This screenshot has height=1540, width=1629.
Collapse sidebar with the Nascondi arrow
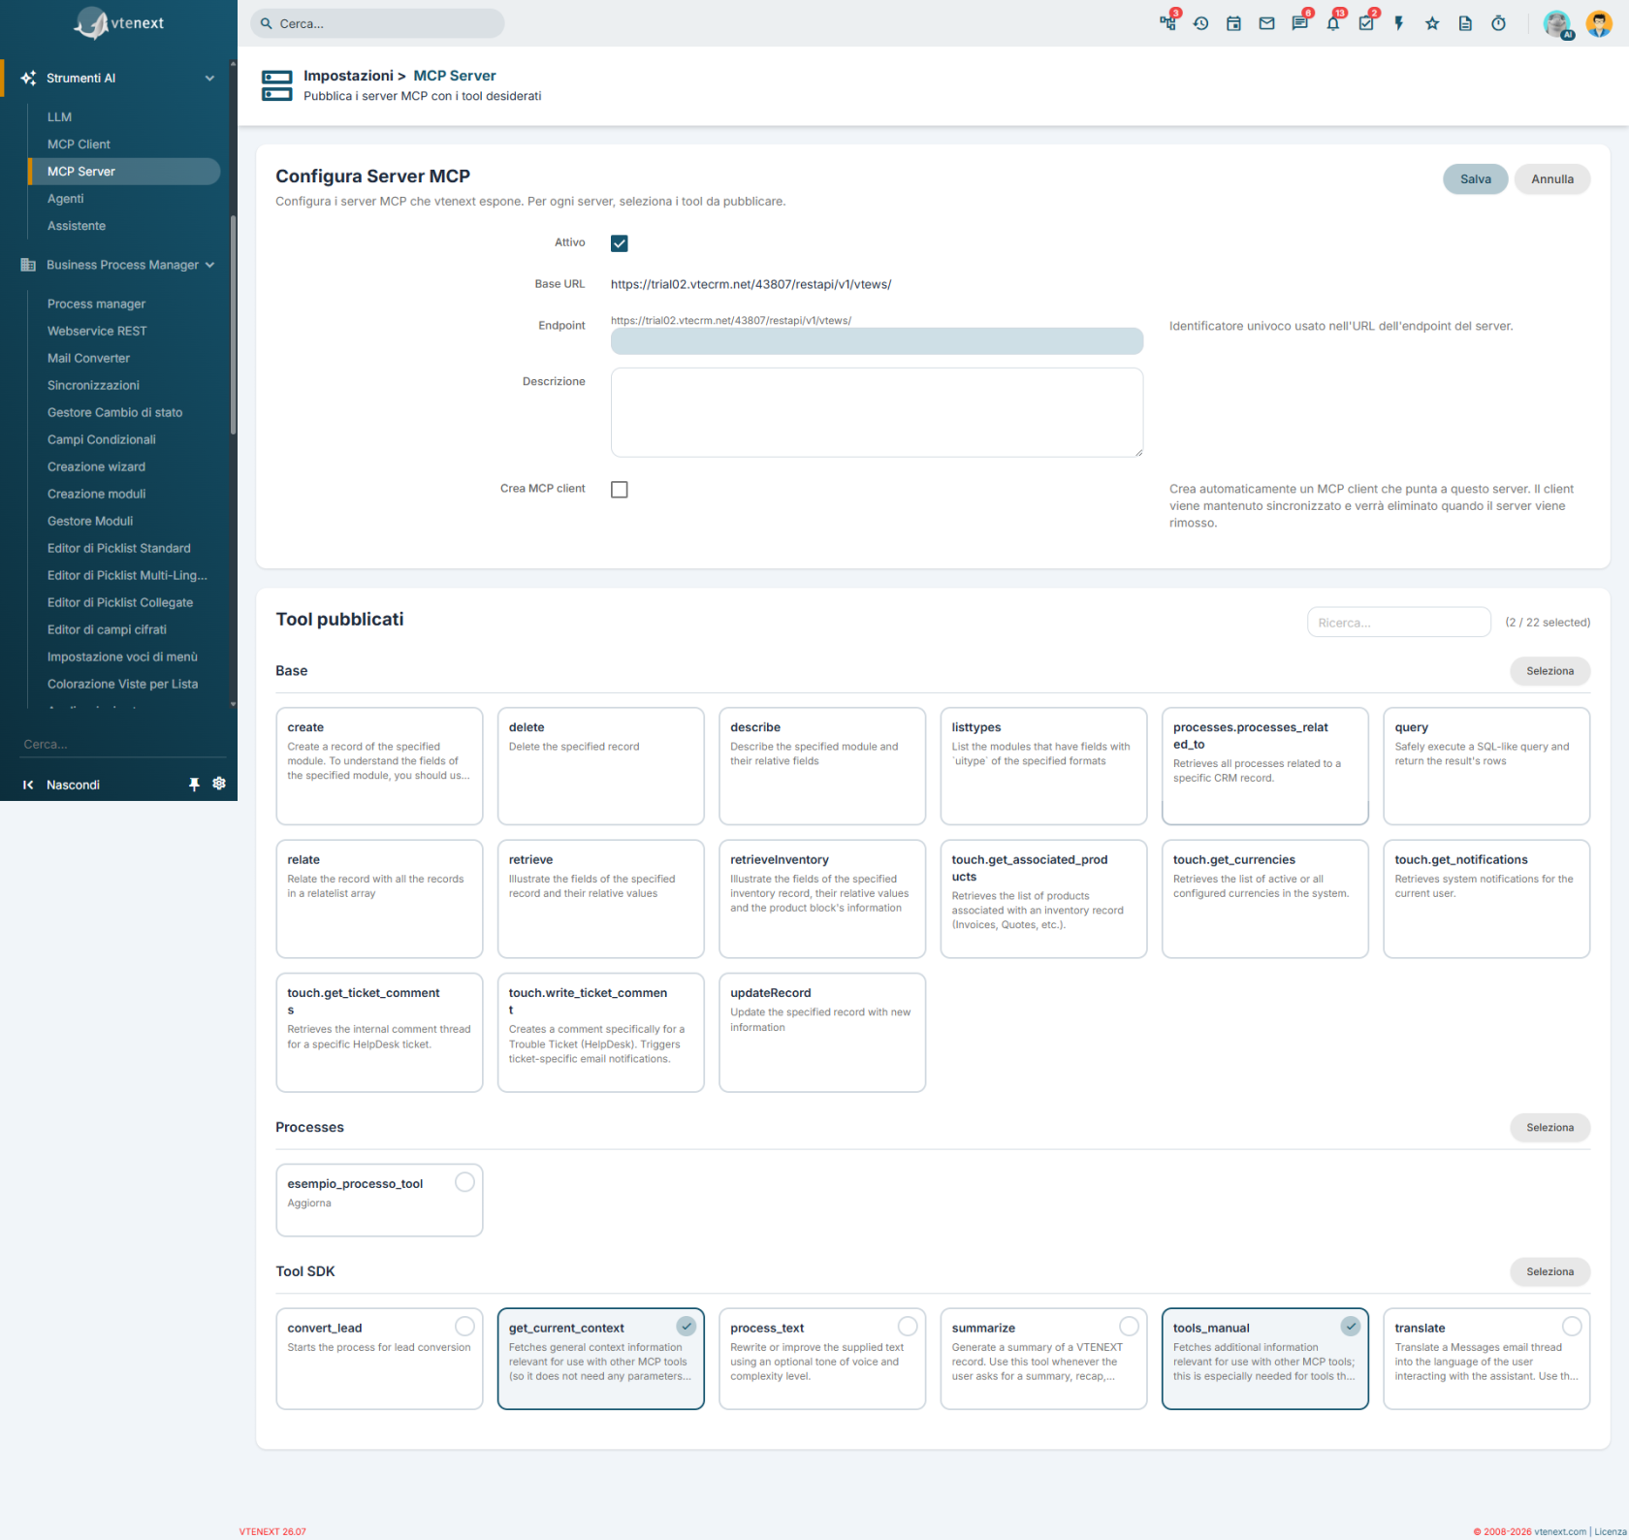click(x=28, y=785)
